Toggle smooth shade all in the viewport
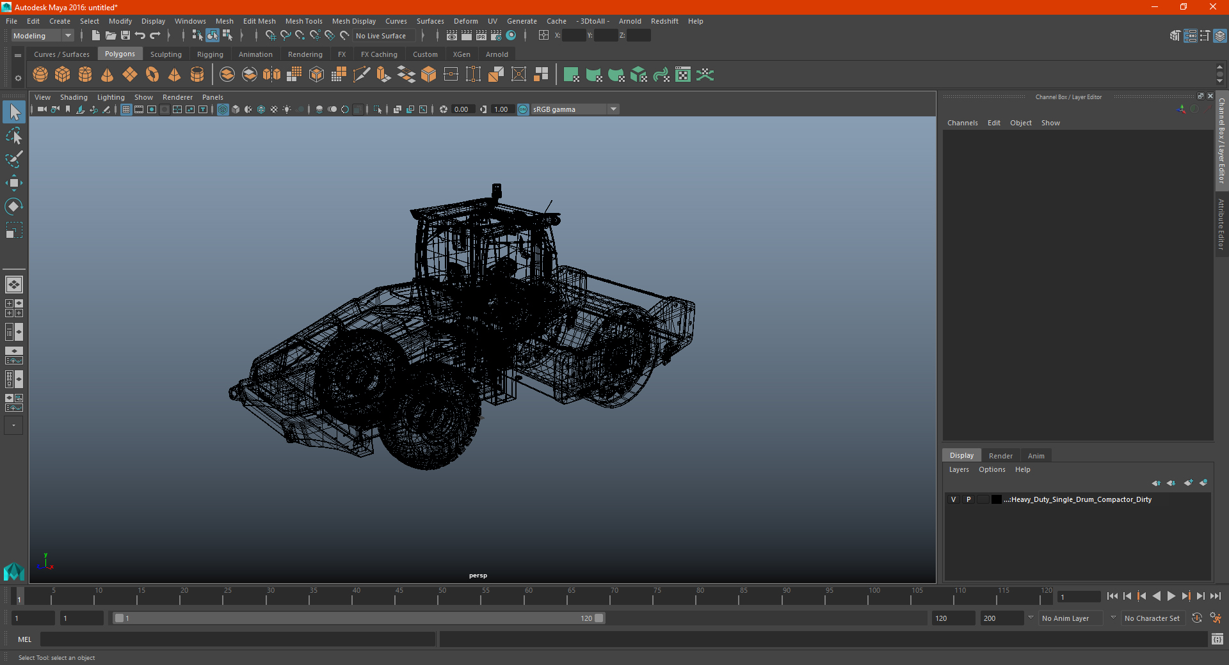 pos(236,109)
